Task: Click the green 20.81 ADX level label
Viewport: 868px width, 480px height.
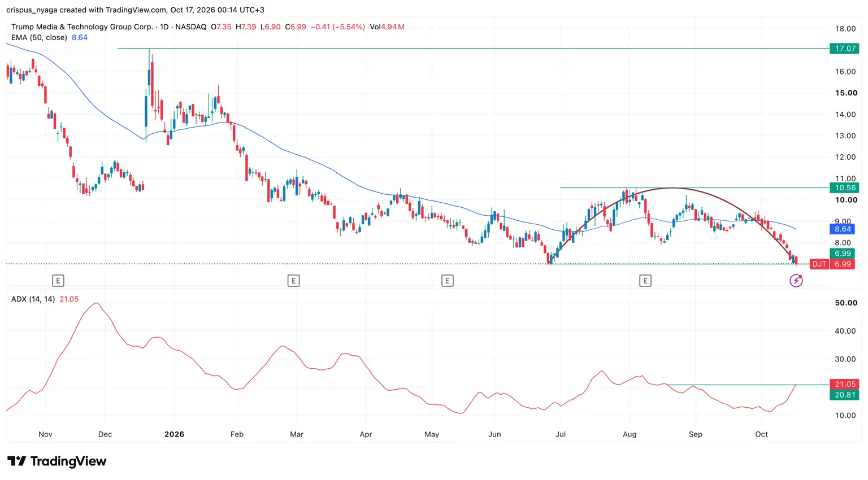Action: tap(844, 395)
